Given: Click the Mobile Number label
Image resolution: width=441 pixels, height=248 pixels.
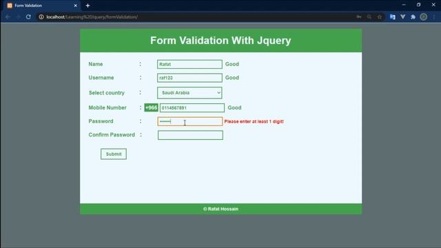Looking at the screenshot, I should tap(107, 107).
